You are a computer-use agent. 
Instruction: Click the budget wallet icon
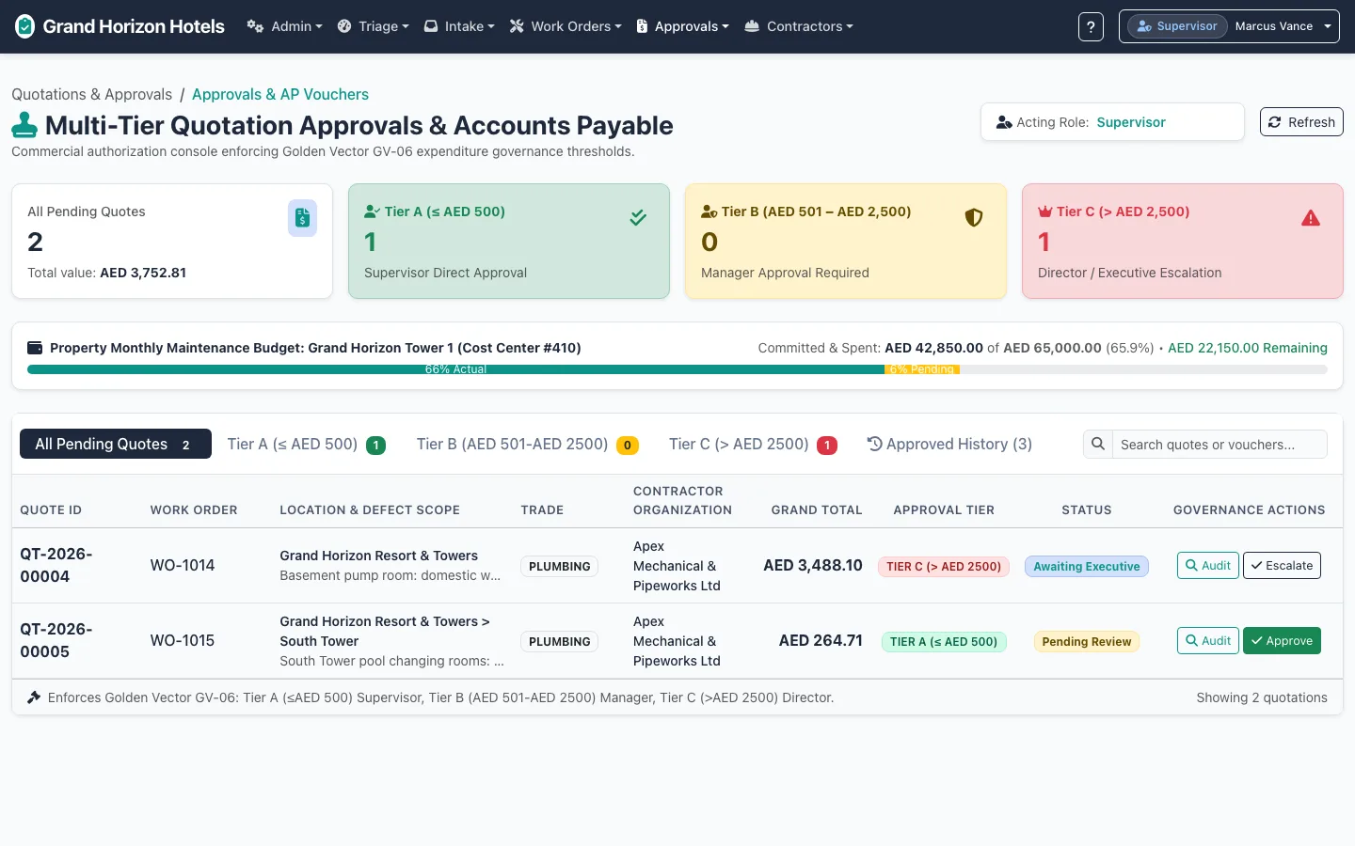pos(35,348)
